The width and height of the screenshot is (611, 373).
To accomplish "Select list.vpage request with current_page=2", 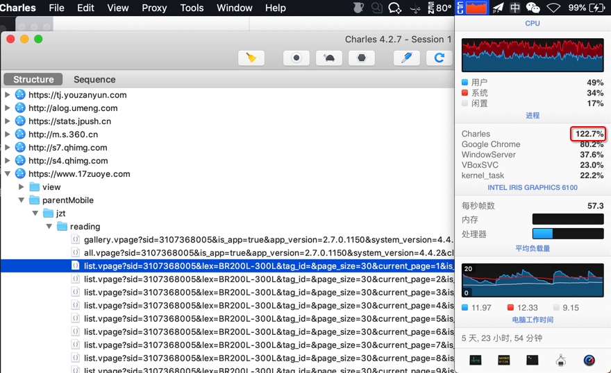I will [x=227, y=279].
